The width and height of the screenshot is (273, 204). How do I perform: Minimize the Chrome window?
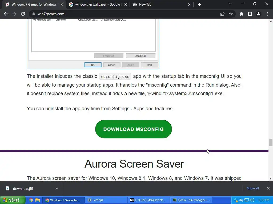(242, 4)
